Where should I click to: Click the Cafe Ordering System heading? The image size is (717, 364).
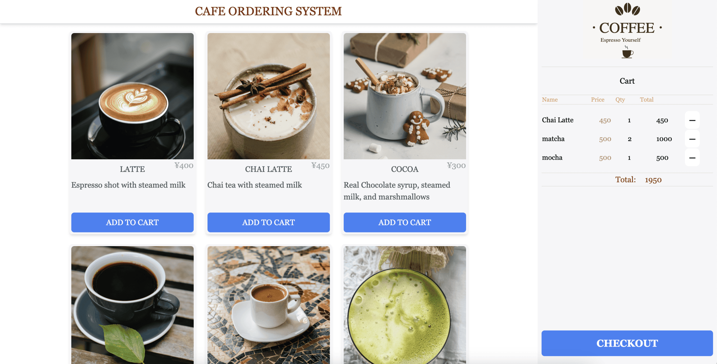[x=268, y=11]
